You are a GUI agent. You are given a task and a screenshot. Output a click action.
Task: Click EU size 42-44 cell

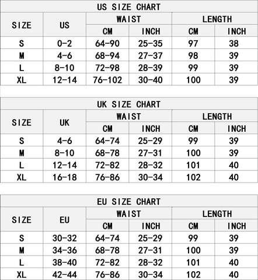click(x=65, y=275)
